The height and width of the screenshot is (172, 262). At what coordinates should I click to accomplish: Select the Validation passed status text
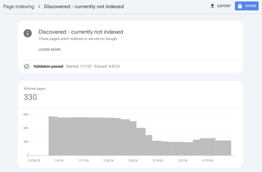[48, 66]
